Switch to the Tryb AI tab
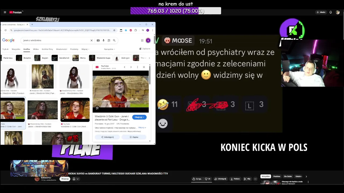The image size is (344, 193). click(5, 49)
